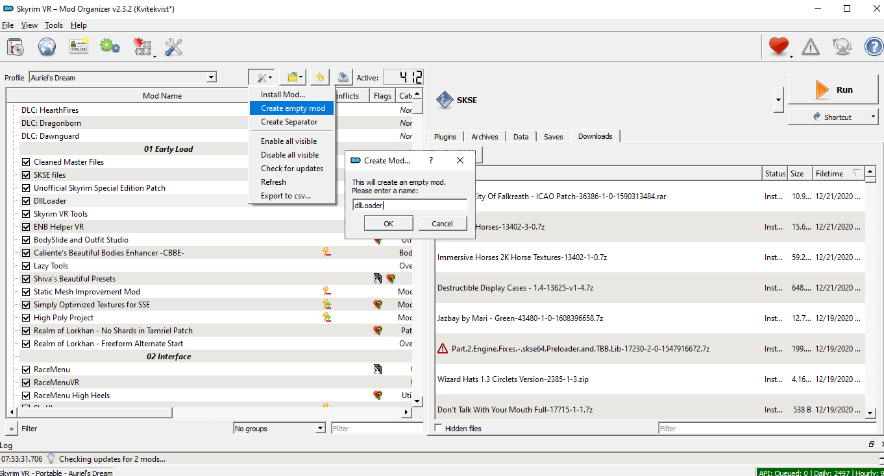Image resolution: width=884 pixels, height=476 pixels.
Task: Uncheck the SKSE files mod checkbox
Action: coord(26,175)
